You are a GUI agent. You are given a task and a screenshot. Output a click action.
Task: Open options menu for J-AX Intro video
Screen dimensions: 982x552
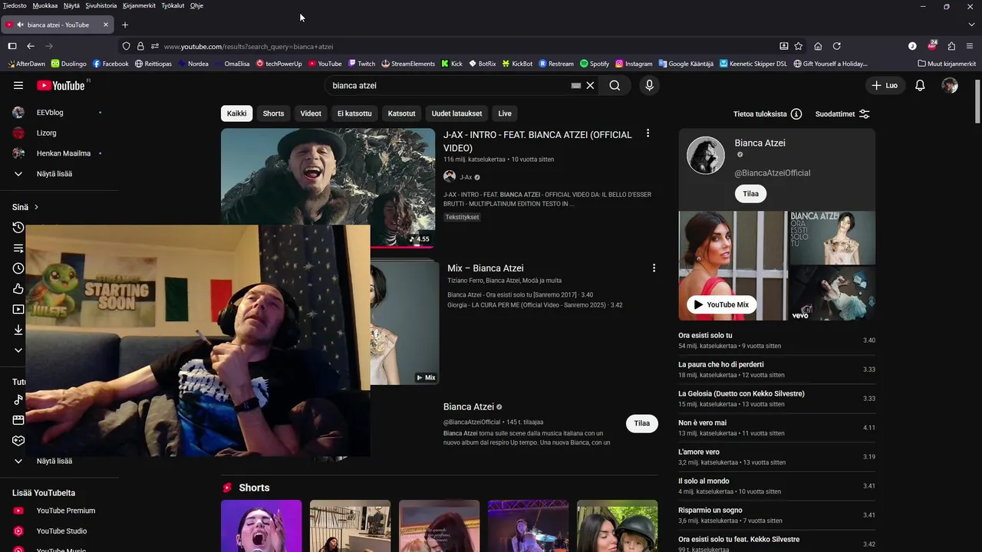(x=648, y=133)
